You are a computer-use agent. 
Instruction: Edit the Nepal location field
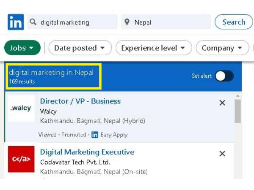click(166, 22)
